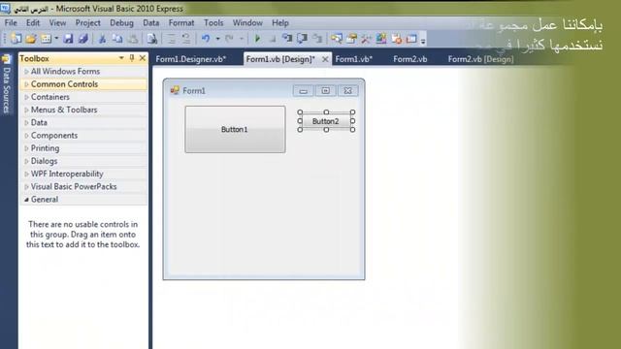Click the Stop Debugging square icon
This screenshot has height=349, width=621.
click(x=272, y=39)
